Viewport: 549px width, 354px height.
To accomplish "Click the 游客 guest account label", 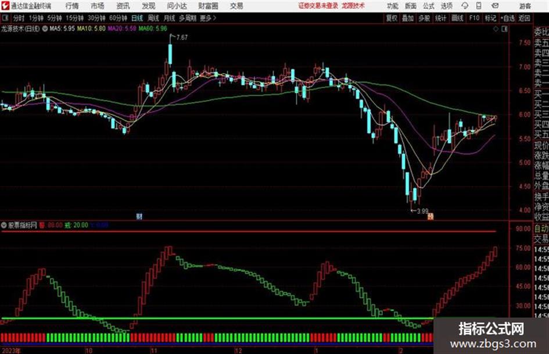I will [x=525, y=6].
